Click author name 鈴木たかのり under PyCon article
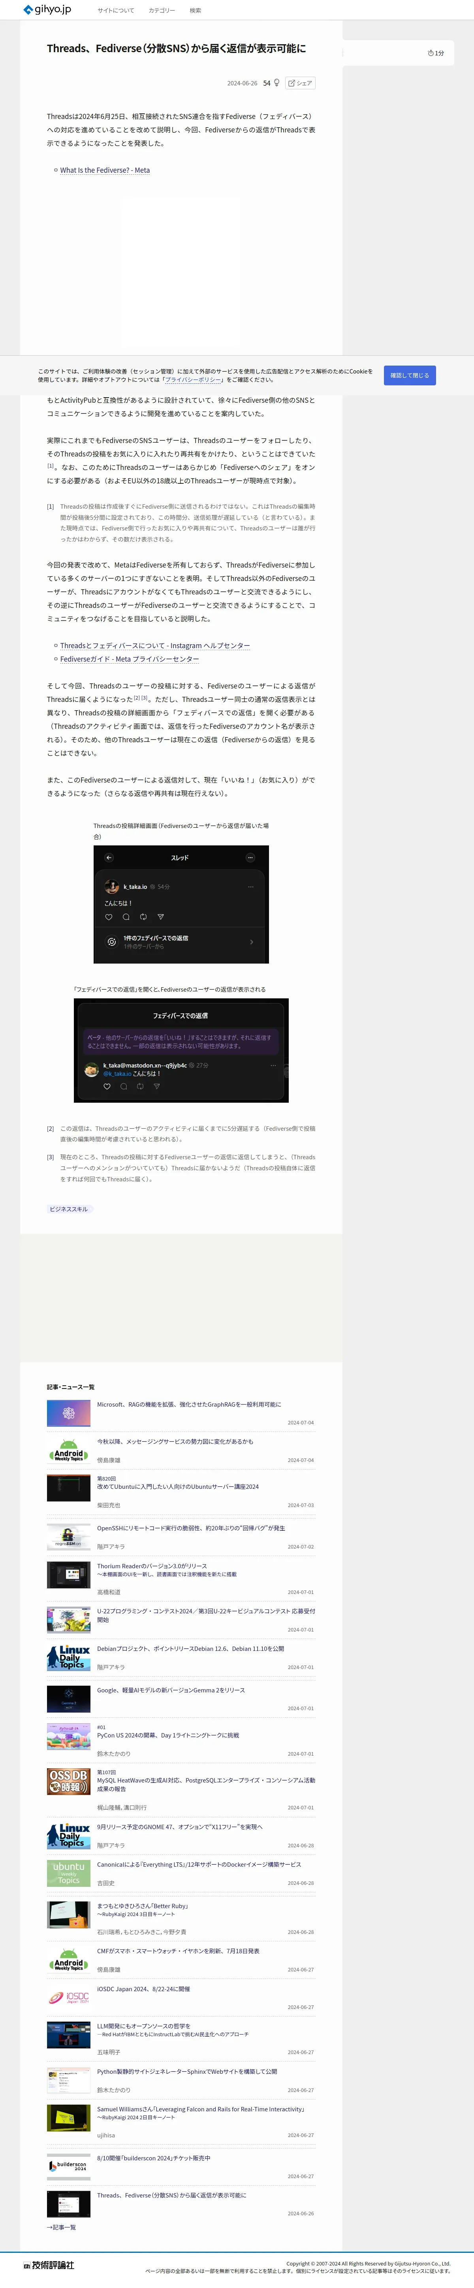474x2288 pixels. 114,1753
